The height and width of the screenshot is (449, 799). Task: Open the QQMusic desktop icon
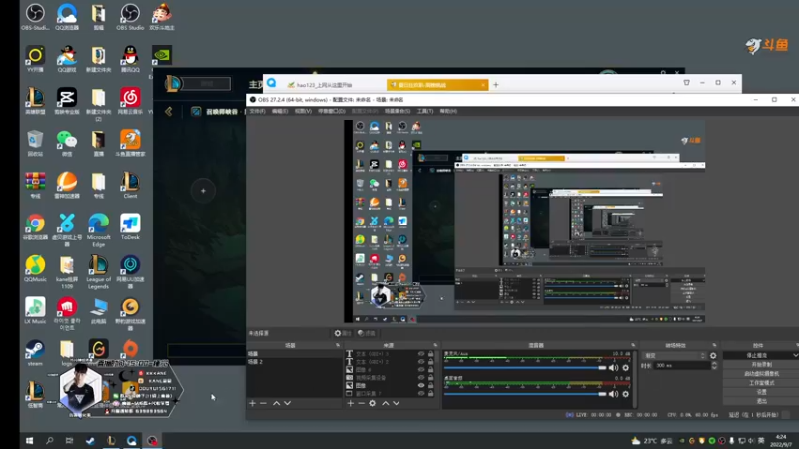pos(35,268)
